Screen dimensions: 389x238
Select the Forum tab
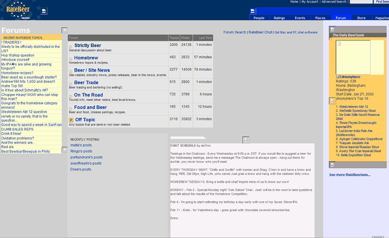pyautogui.click(x=341, y=18)
